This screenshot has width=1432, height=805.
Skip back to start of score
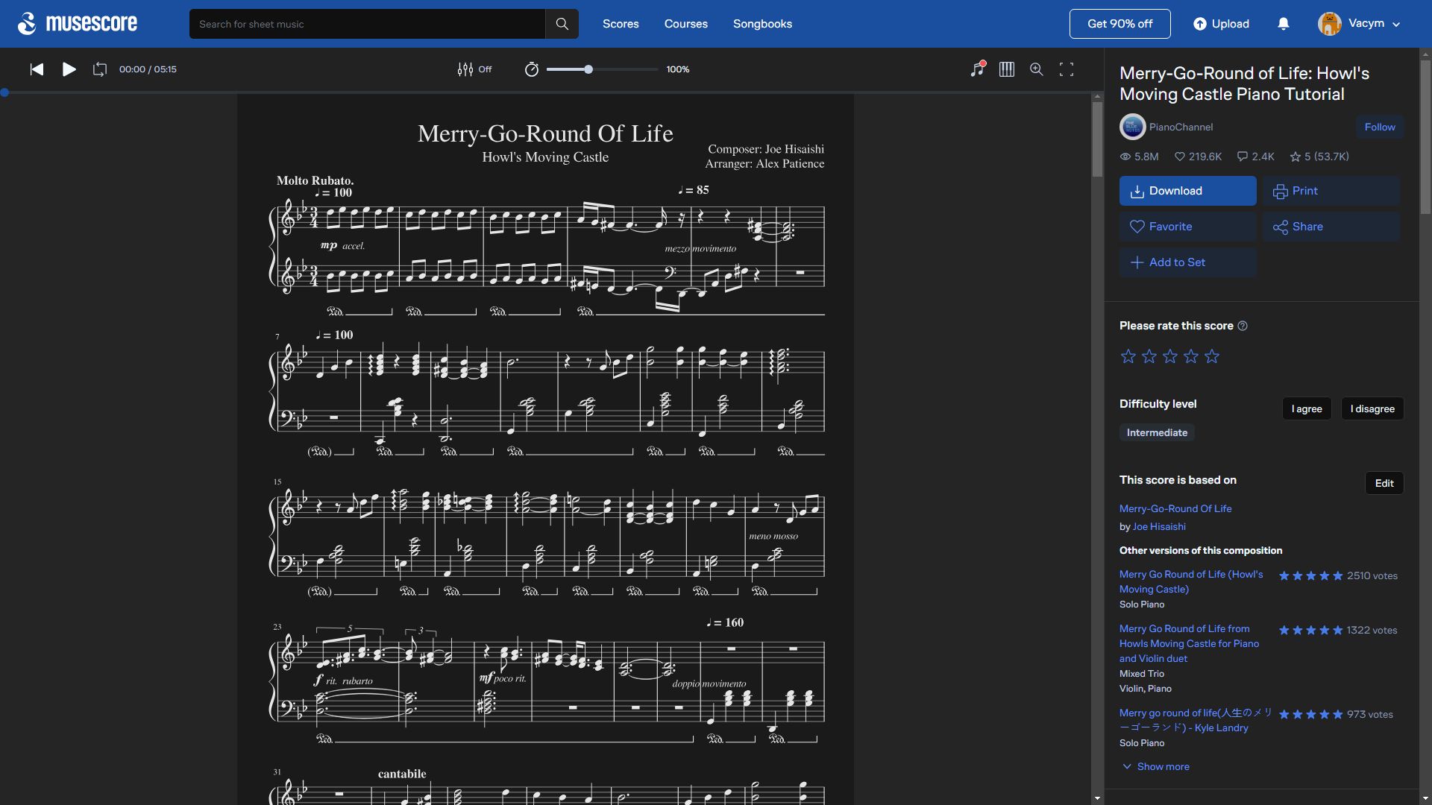(37, 69)
